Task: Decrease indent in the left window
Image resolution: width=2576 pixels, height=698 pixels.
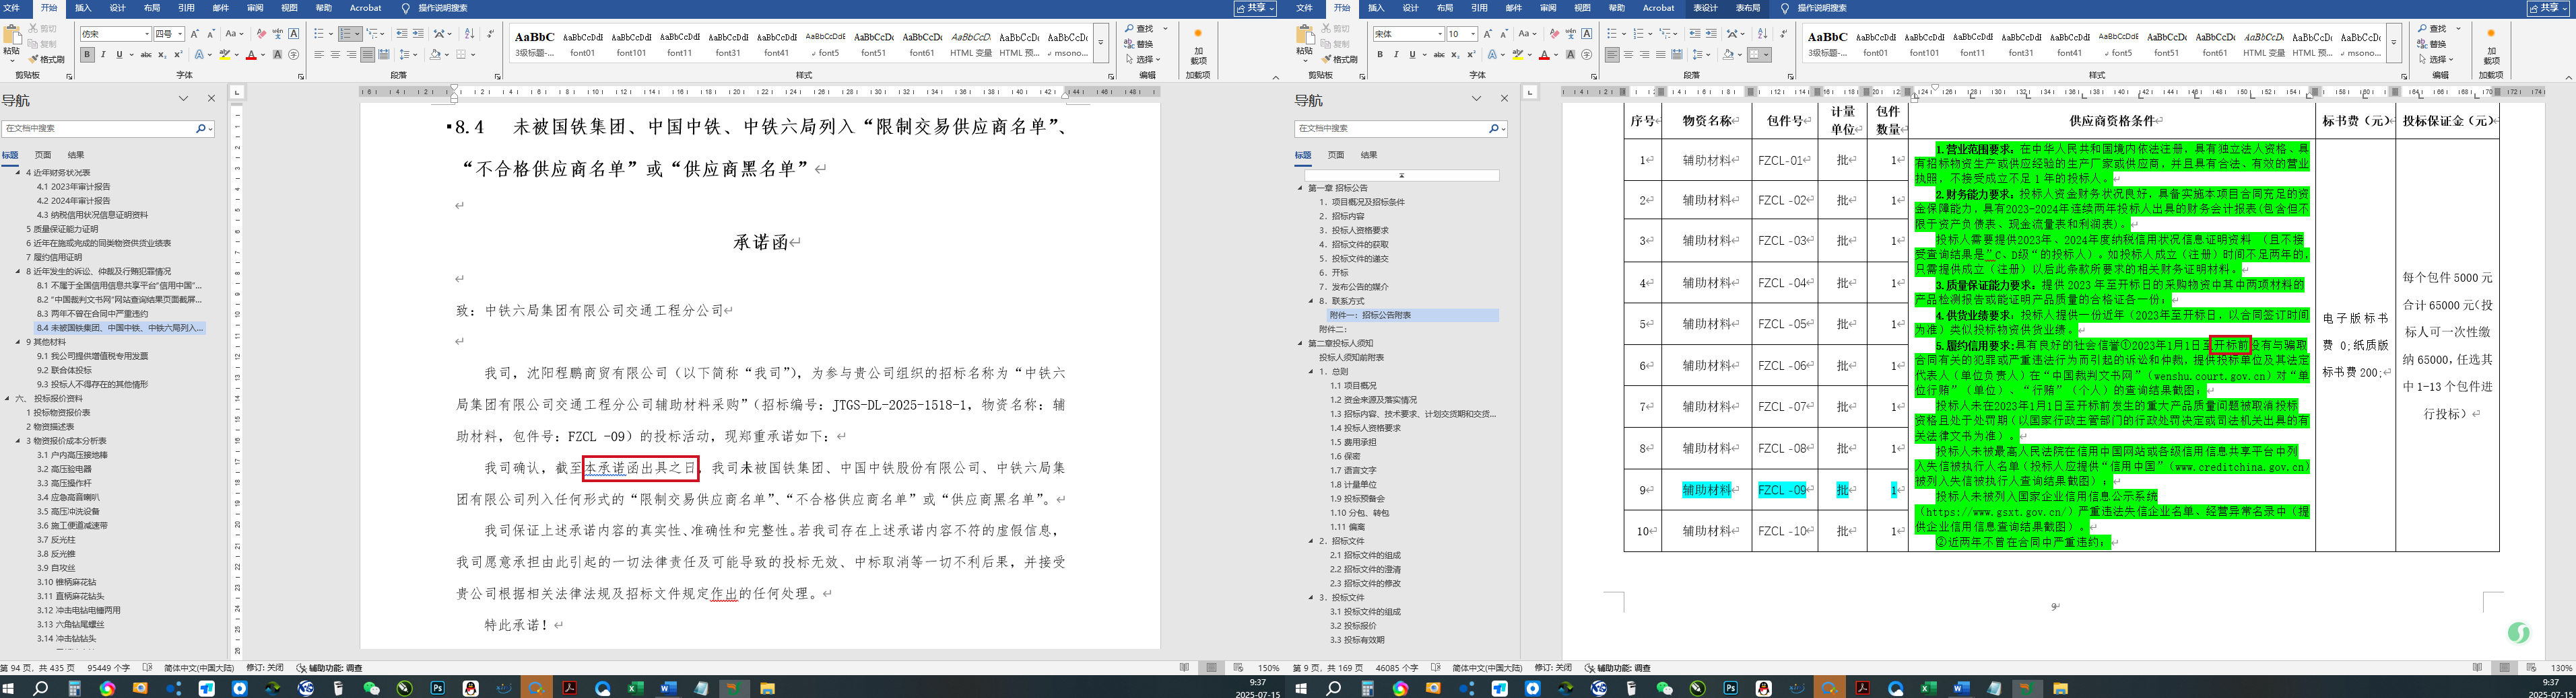Action: [402, 34]
